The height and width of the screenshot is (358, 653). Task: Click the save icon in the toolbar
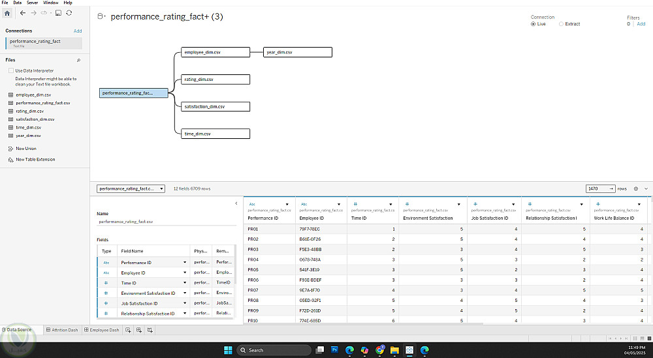point(58,13)
